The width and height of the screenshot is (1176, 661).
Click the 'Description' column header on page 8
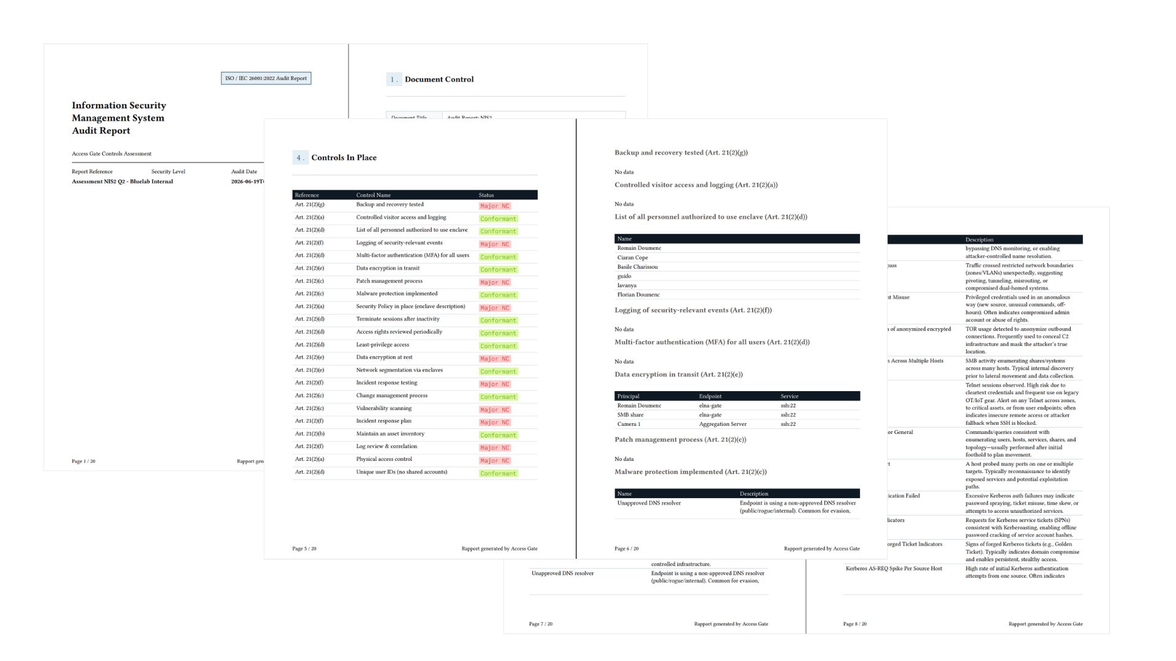pyautogui.click(x=979, y=240)
